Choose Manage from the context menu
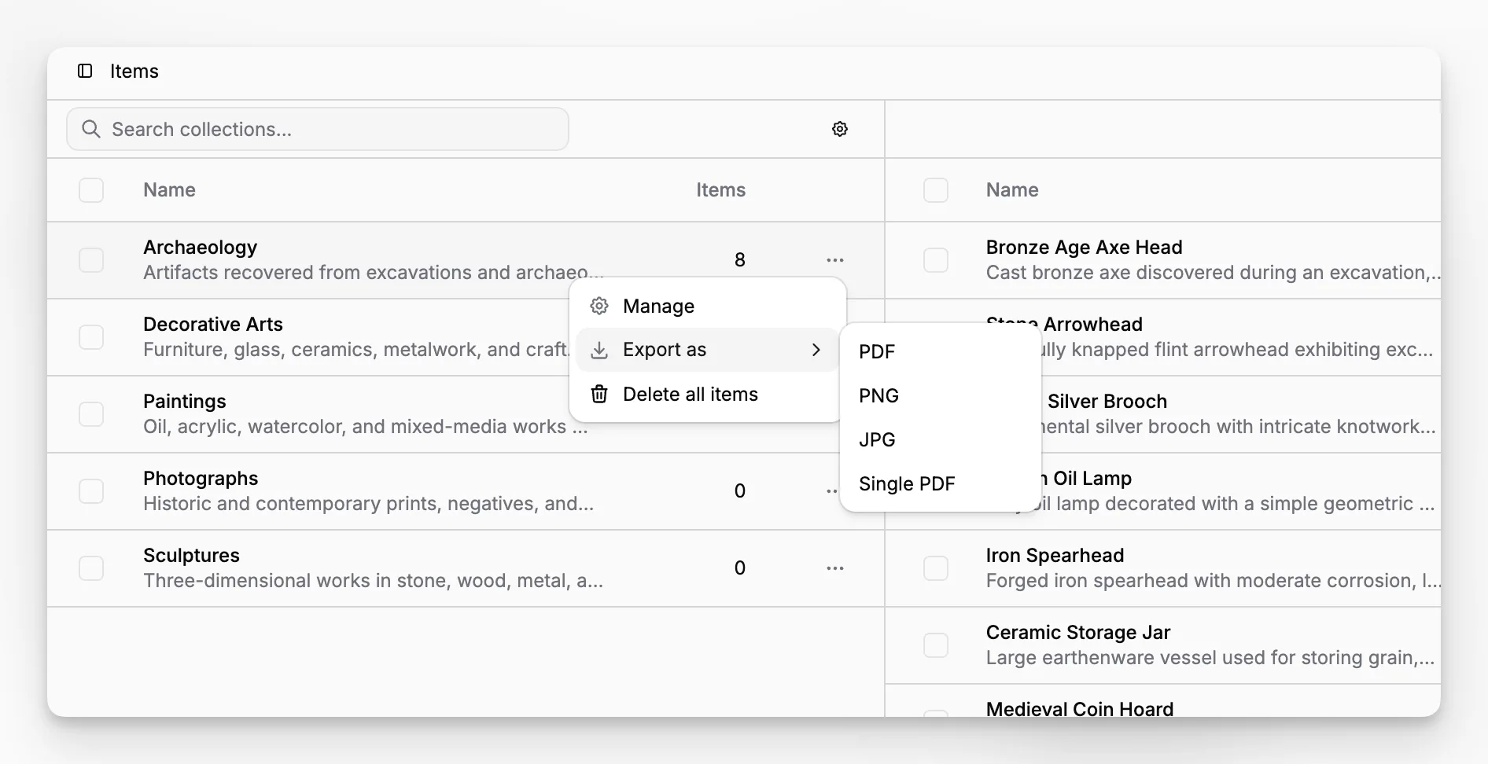The height and width of the screenshot is (764, 1488). 707,306
